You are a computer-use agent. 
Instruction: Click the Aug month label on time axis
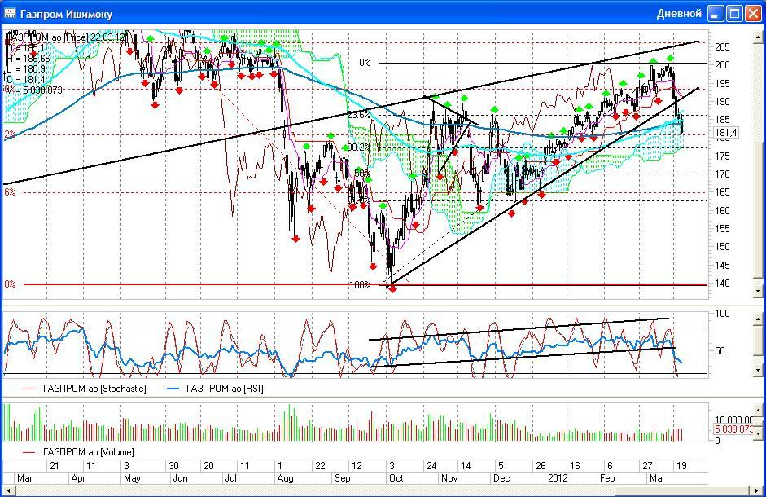(x=285, y=478)
